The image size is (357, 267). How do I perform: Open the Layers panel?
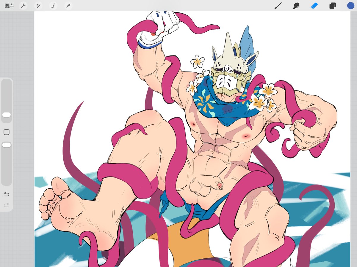[x=333, y=6]
